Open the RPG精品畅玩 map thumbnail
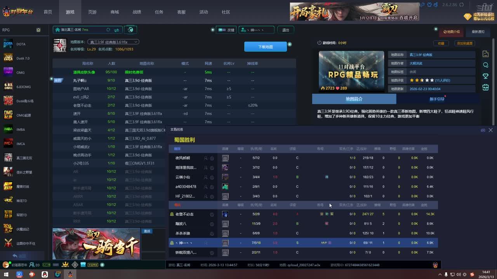The width and height of the screenshot is (497, 279). [x=351, y=72]
